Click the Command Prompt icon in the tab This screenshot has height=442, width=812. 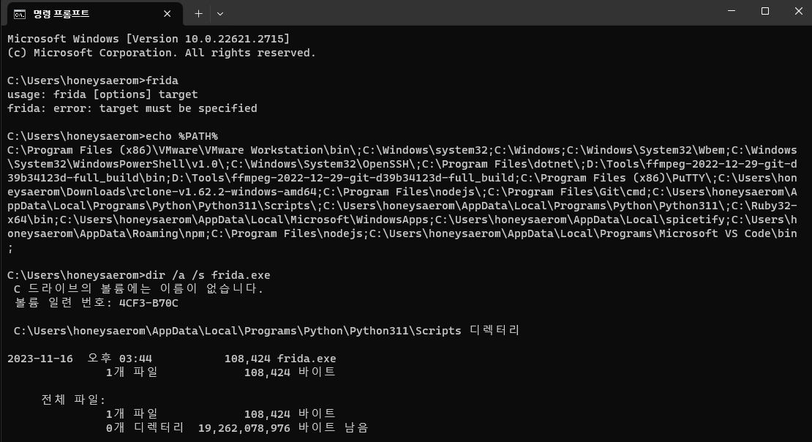click(x=20, y=13)
